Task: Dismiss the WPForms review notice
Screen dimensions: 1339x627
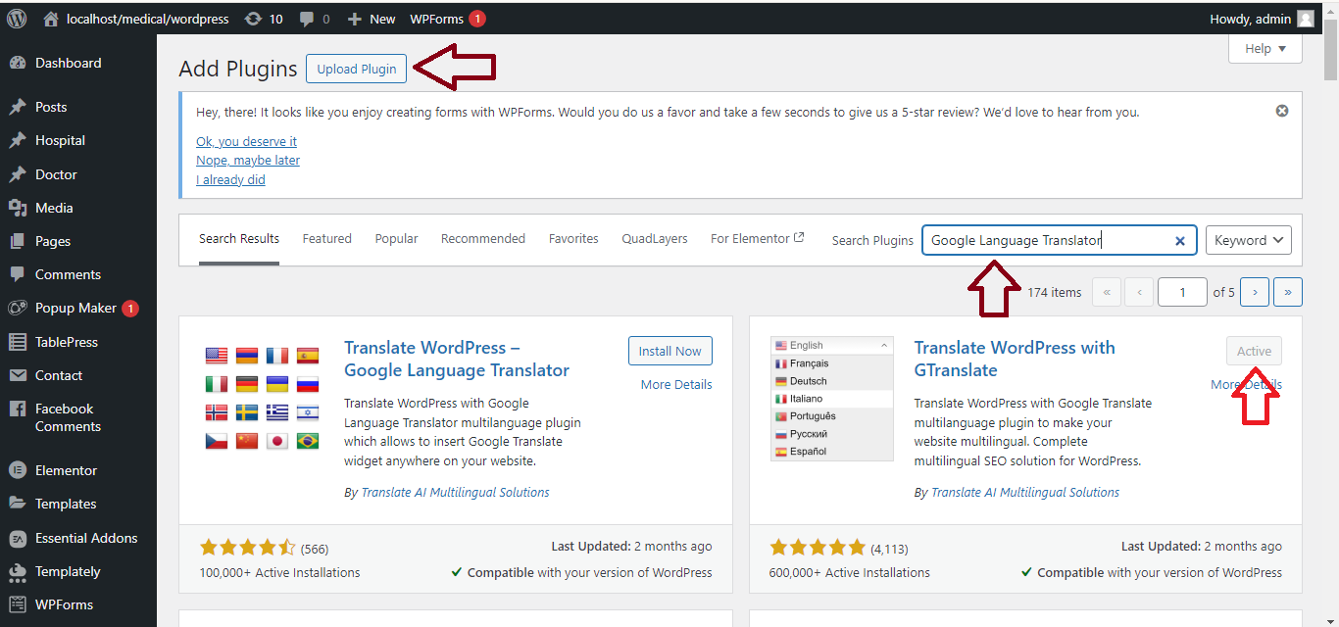Action: coord(1282,111)
